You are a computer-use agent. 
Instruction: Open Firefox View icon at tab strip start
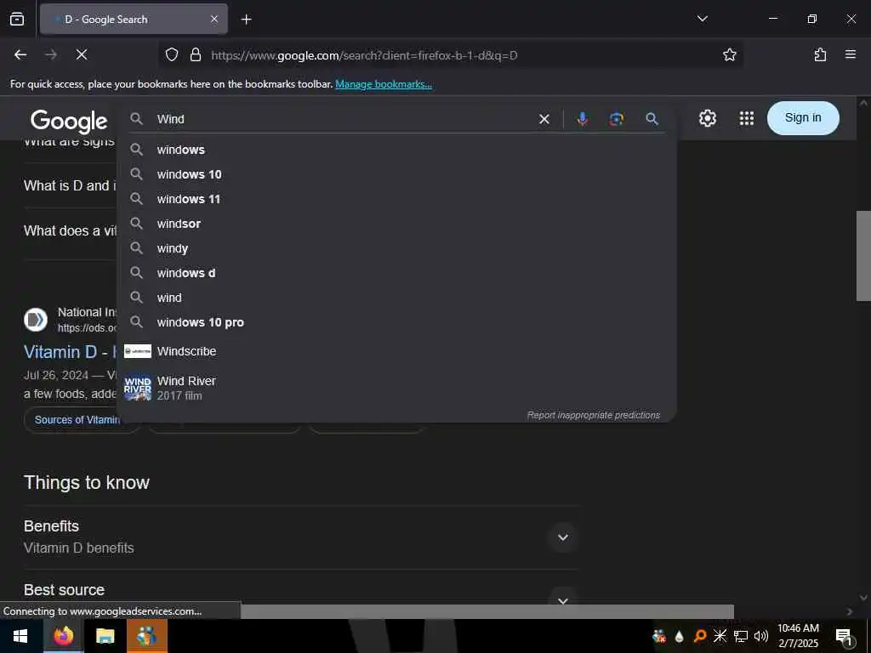[17, 20]
